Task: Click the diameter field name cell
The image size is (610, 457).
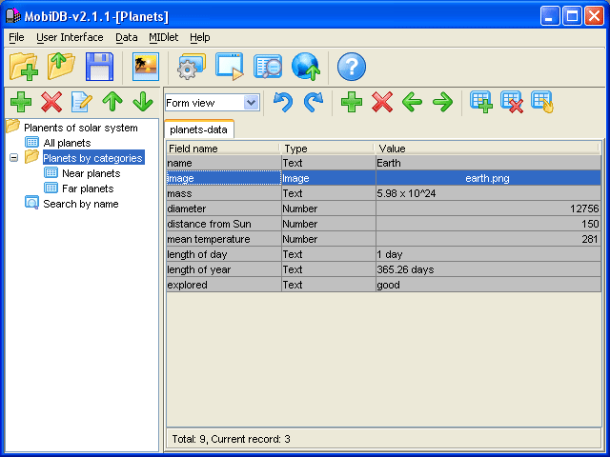Action: (224, 209)
